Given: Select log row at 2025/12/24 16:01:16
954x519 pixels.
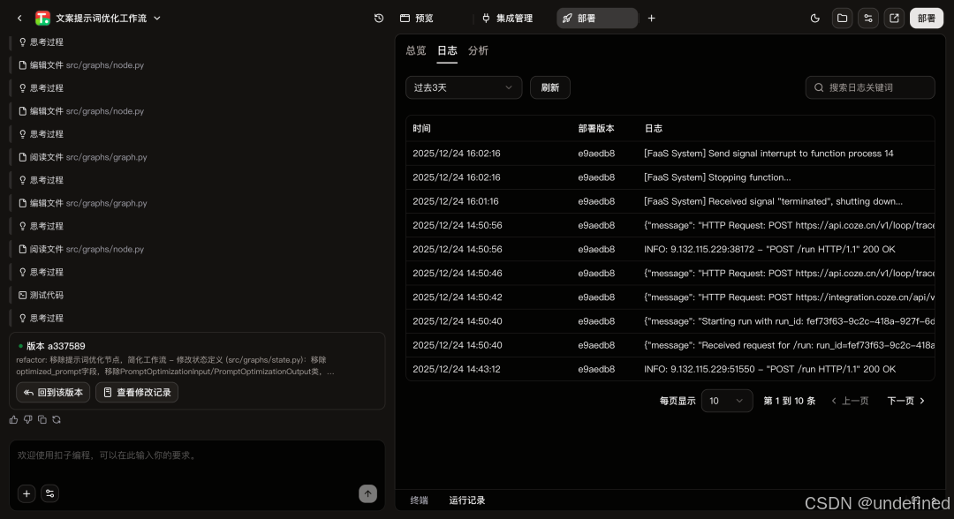Looking at the screenshot, I should coord(670,201).
